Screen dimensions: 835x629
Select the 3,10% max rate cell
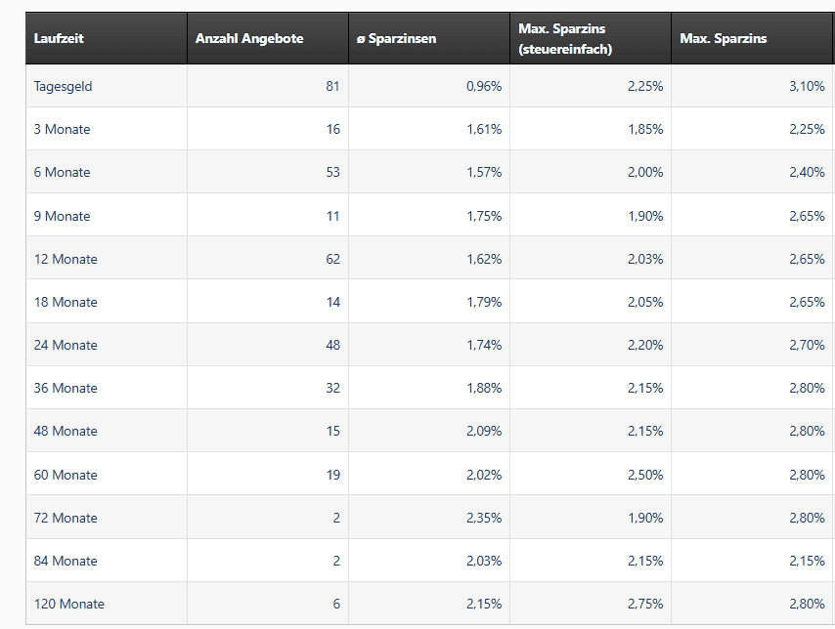pos(807,86)
